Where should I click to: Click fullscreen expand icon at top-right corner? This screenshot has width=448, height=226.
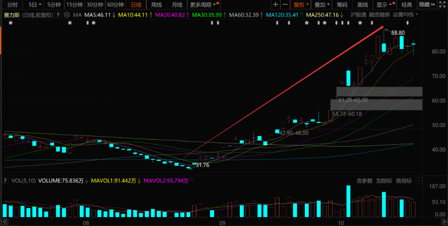[441, 5]
